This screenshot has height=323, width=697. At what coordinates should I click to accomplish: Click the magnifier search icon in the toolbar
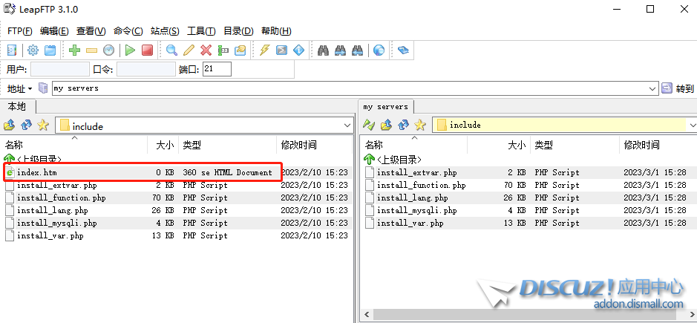[171, 50]
